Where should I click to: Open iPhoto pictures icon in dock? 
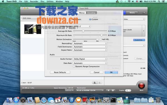65,100
